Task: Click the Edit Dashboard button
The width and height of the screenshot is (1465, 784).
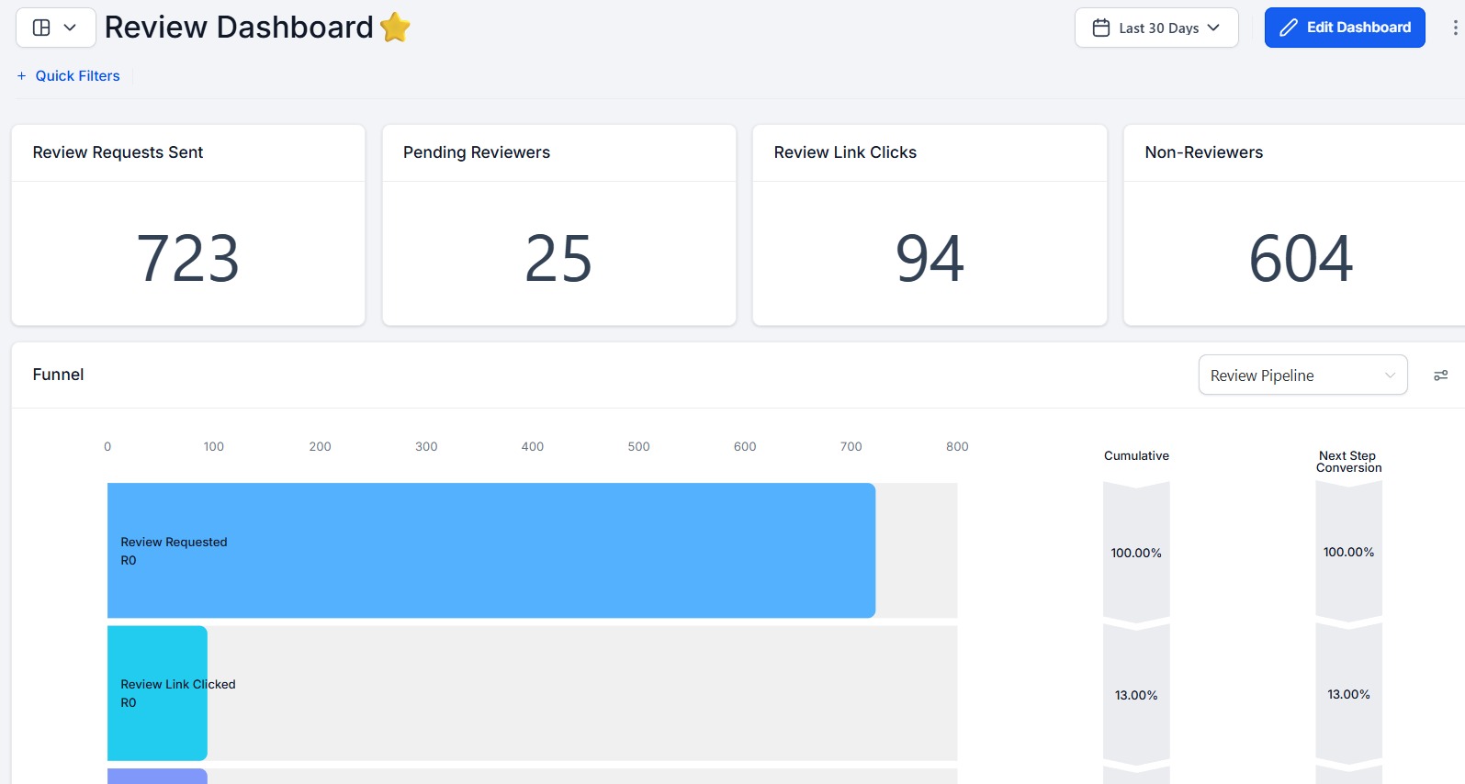Action: (x=1345, y=28)
